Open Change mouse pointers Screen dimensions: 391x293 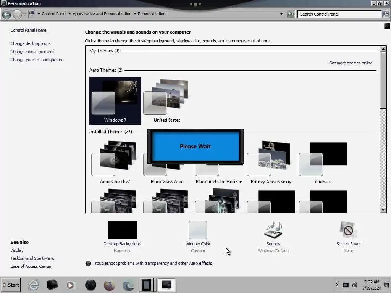[32, 52]
